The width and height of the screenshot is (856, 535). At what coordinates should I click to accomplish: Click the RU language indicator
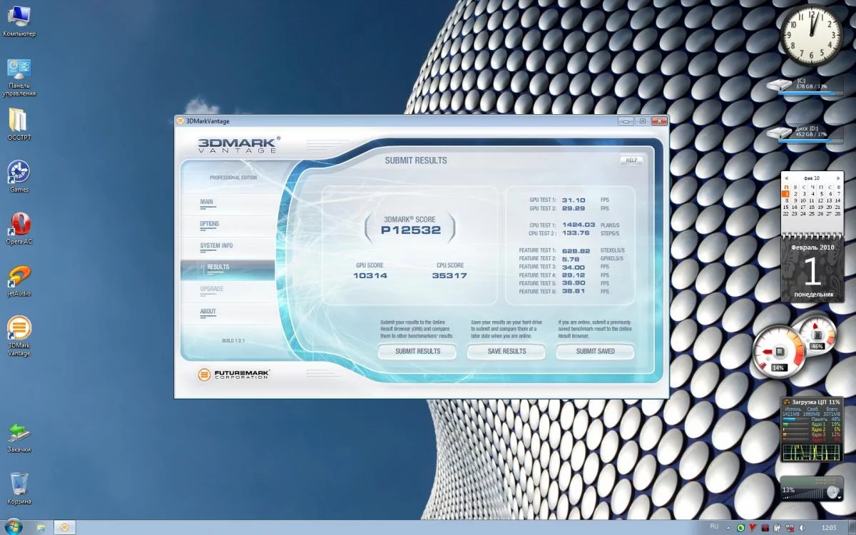[x=715, y=527]
